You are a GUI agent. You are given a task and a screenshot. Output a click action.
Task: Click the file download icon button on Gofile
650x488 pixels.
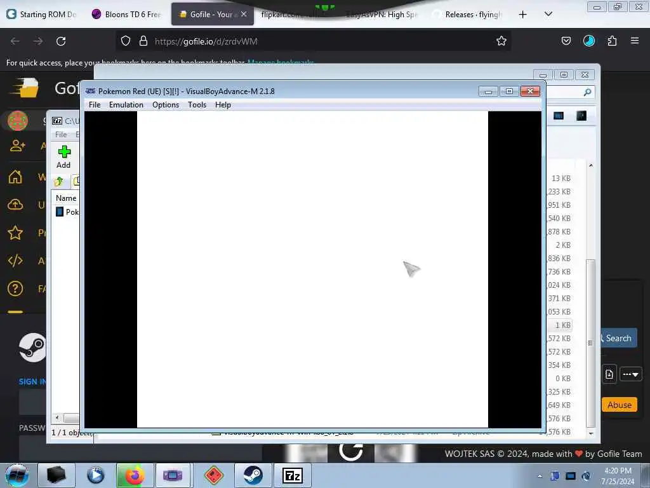pyautogui.click(x=609, y=374)
